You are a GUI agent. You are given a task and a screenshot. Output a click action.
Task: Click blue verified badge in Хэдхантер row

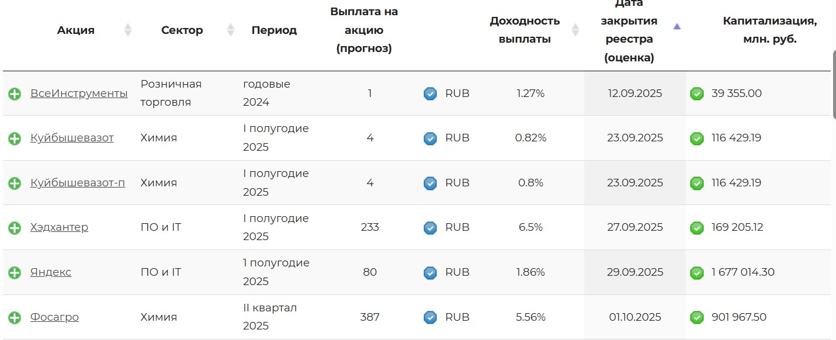(x=430, y=228)
